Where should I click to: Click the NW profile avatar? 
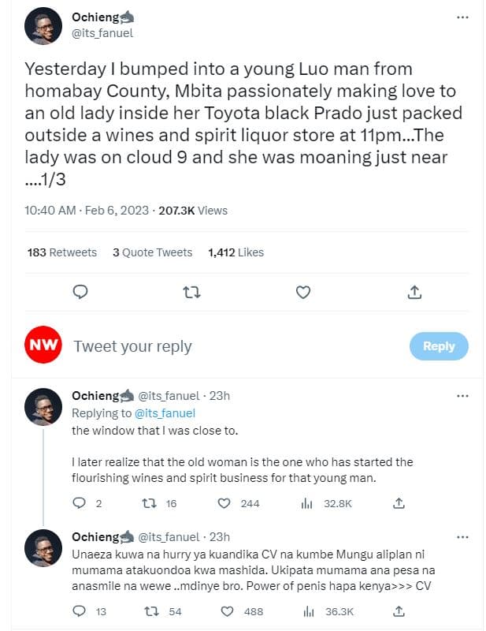coord(43,345)
